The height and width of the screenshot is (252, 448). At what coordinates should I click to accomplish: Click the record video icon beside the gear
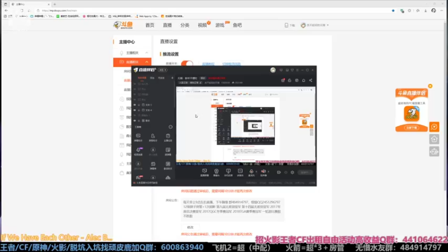pos(278,172)
